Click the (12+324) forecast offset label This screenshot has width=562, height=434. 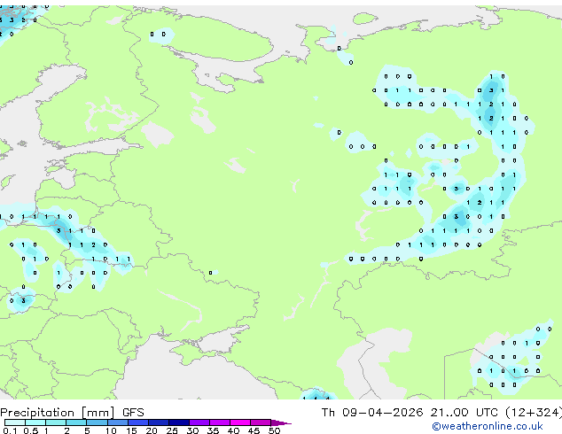(534, 413)
